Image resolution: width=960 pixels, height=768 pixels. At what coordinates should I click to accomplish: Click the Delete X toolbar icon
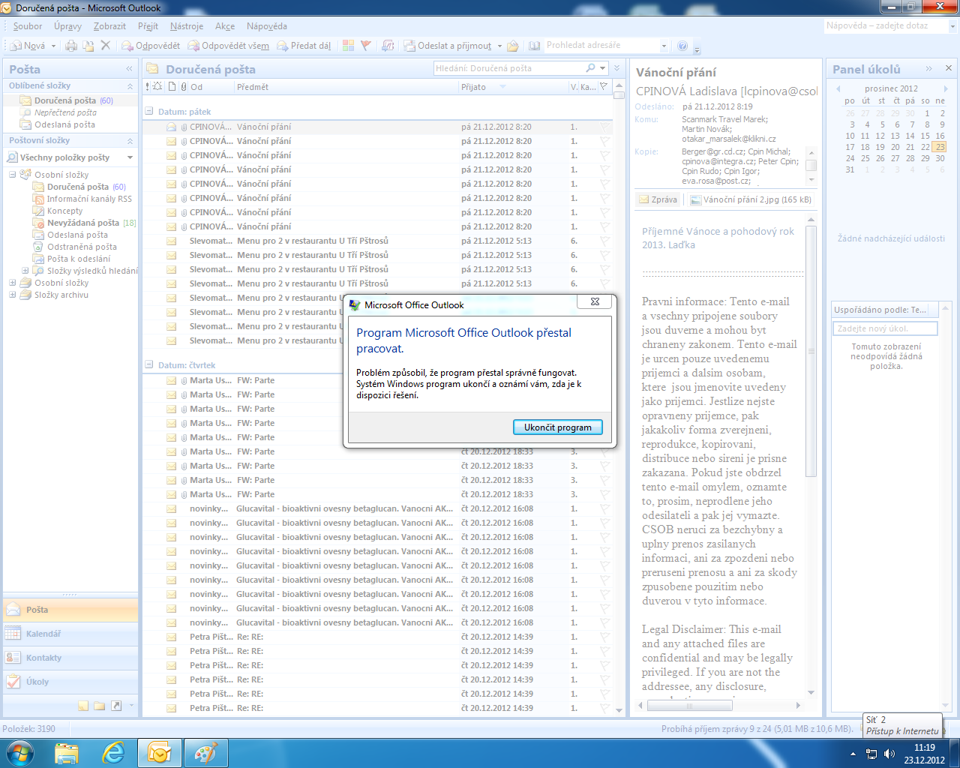point(106,46)
